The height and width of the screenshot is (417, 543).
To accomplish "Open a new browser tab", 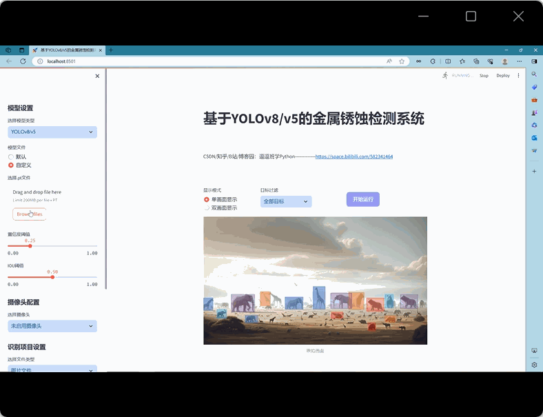I will point(111,50).
